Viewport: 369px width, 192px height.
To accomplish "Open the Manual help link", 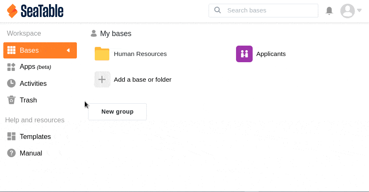I will click(x=31, y=153).
